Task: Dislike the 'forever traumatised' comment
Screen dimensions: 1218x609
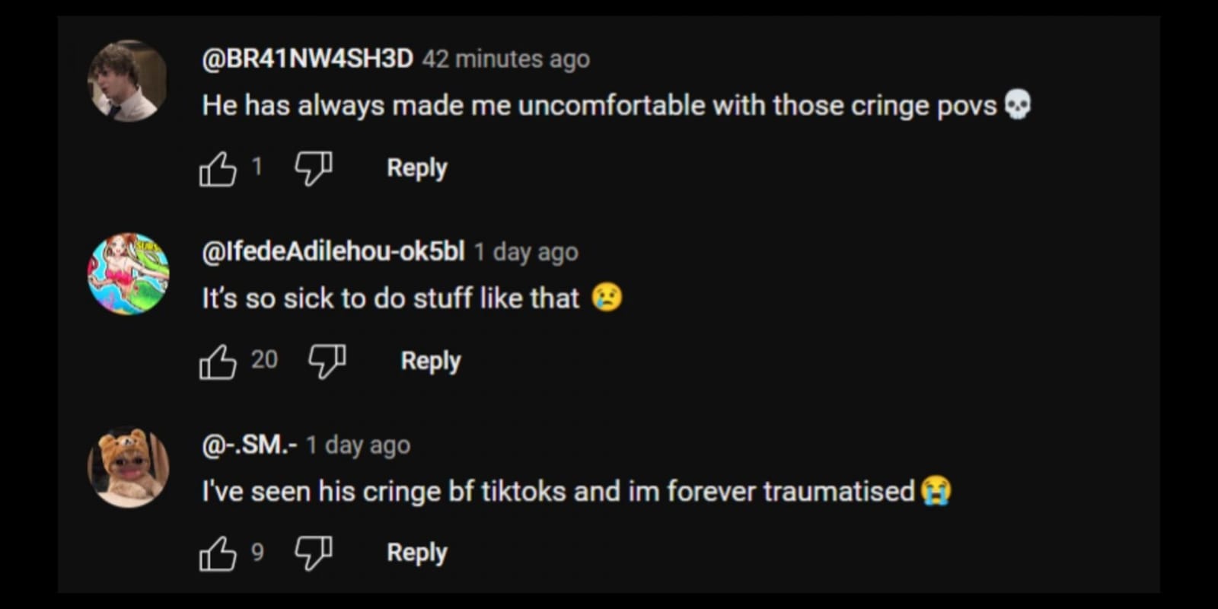Action: pos(314,553)
